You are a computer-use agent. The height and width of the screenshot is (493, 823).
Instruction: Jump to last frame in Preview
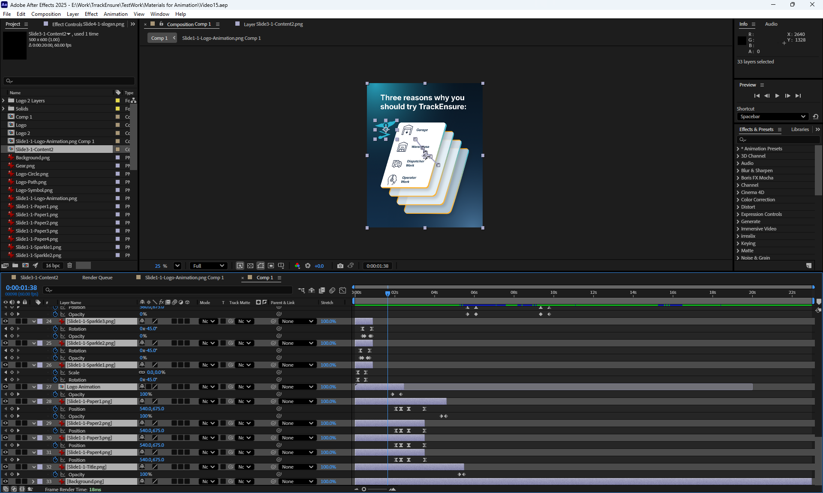click(x=798, y=96)
